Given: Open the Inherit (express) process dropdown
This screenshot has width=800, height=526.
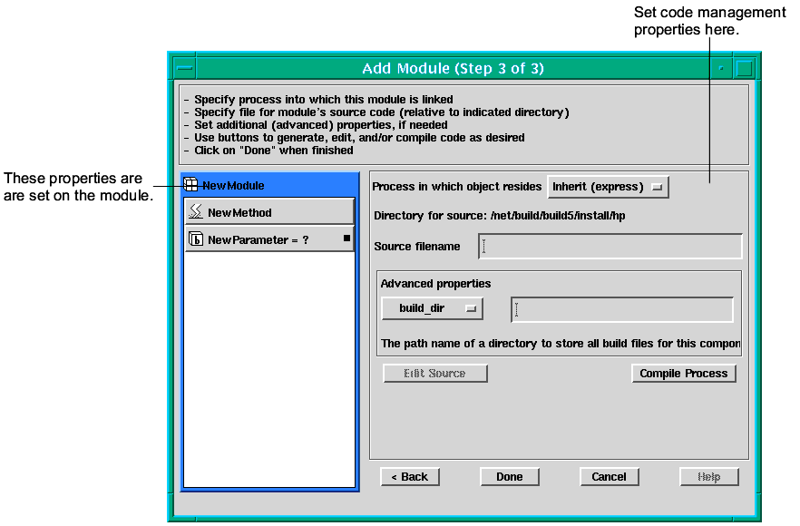Looking at the screenshot, I should (x=609, y=187).
